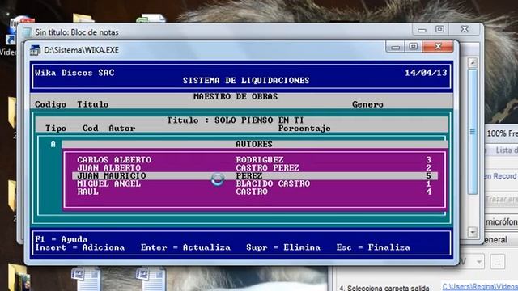
Task: Click the second desktop document icon at bottom
Action: 151,279
